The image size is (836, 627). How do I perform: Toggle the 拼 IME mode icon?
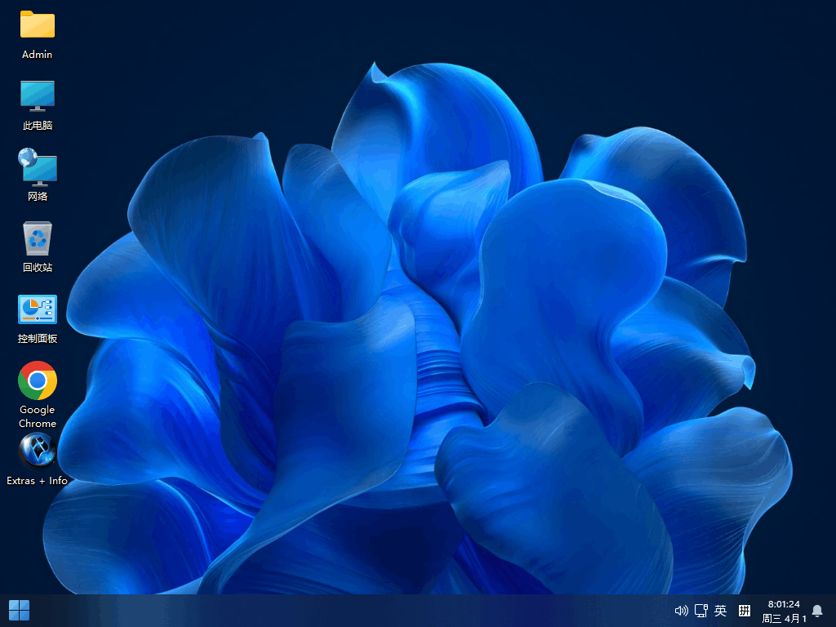pyautogui.click(x=744, y=611)
